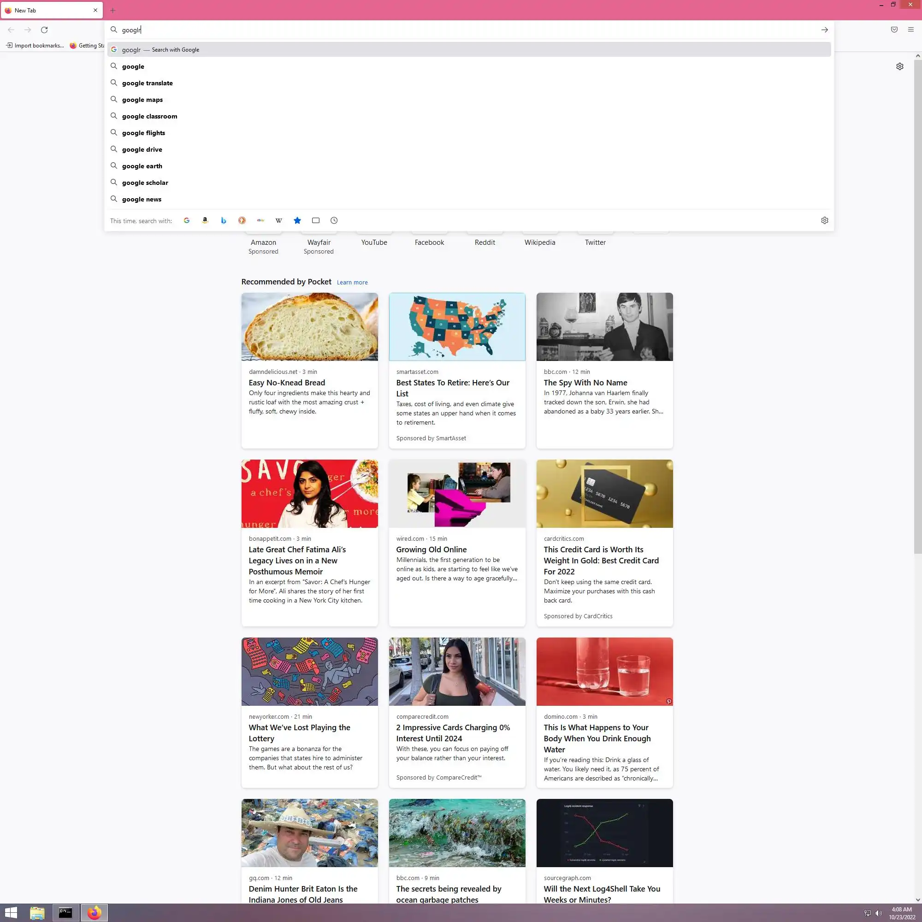Screen dimensions: 922x922
Task: Open the Easy No-Knead Bread article thumbnail
Action: pos(309,327)
